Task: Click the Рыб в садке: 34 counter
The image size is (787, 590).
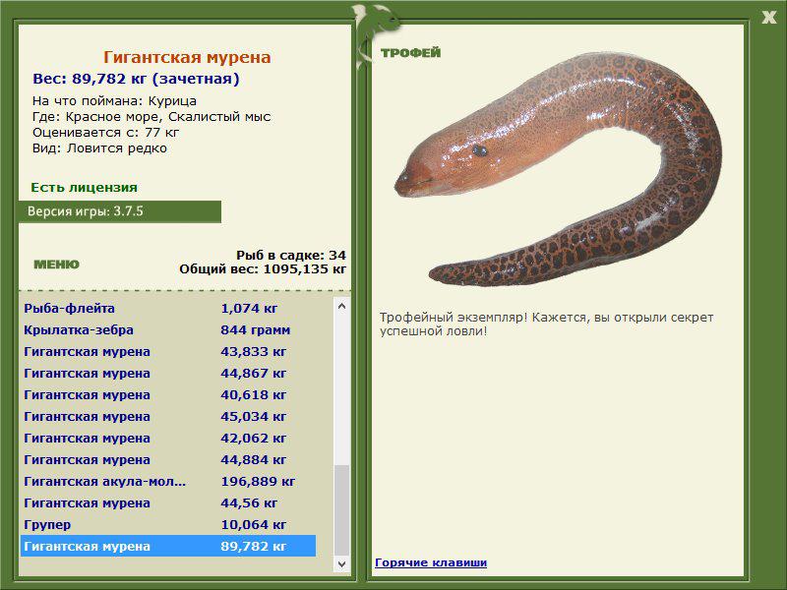Action: coord(291,255)
